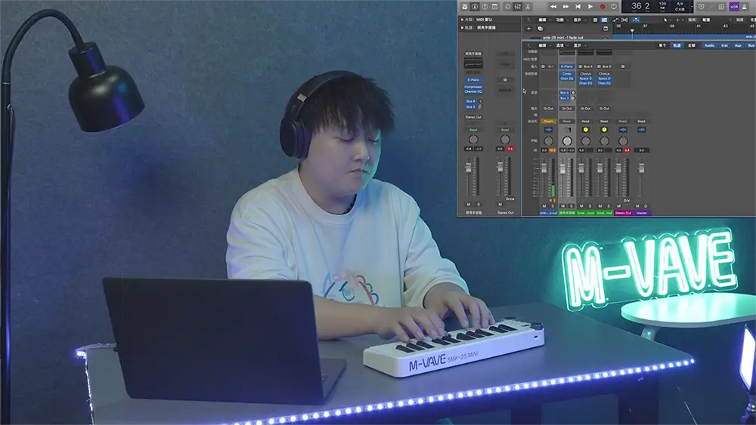Click the LCD position display 36 2
The height and width of the screenshot is (425, 756).
pos(640,6)
